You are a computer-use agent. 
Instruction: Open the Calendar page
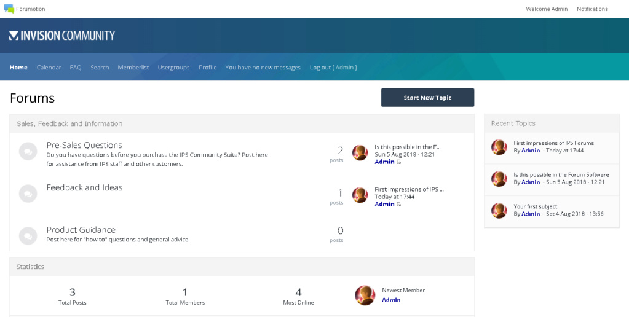coord(49,68)
